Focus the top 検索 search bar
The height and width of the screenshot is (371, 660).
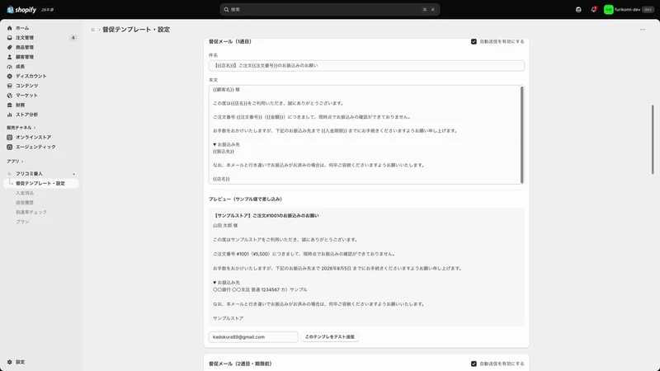(x=329, y=10)
